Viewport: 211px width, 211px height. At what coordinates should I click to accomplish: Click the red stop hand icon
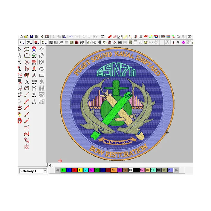coord(20,121)
